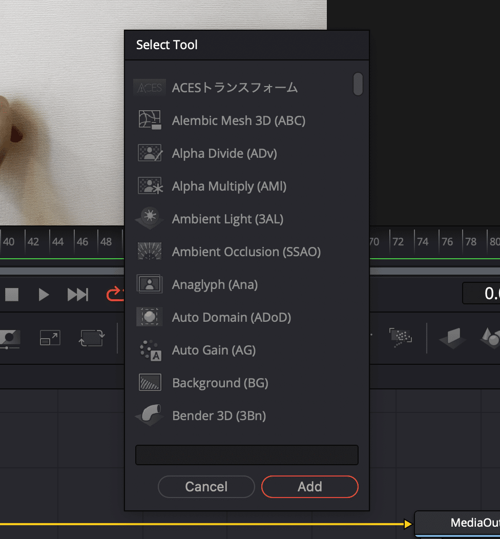Select Alpha Multiply (AMl) entry

tap(229, 186)
